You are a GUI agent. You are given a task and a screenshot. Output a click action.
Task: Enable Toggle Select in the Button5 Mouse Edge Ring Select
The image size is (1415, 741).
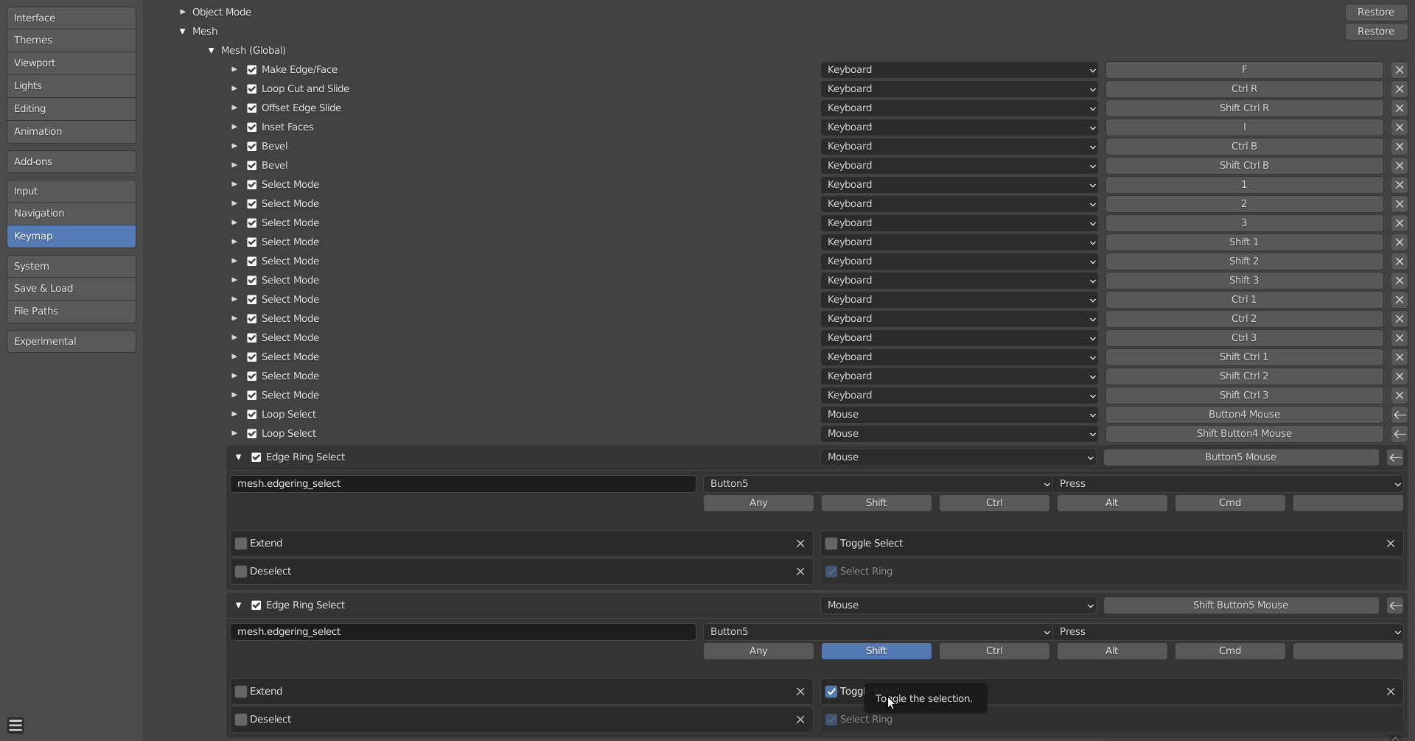(831, 544)
